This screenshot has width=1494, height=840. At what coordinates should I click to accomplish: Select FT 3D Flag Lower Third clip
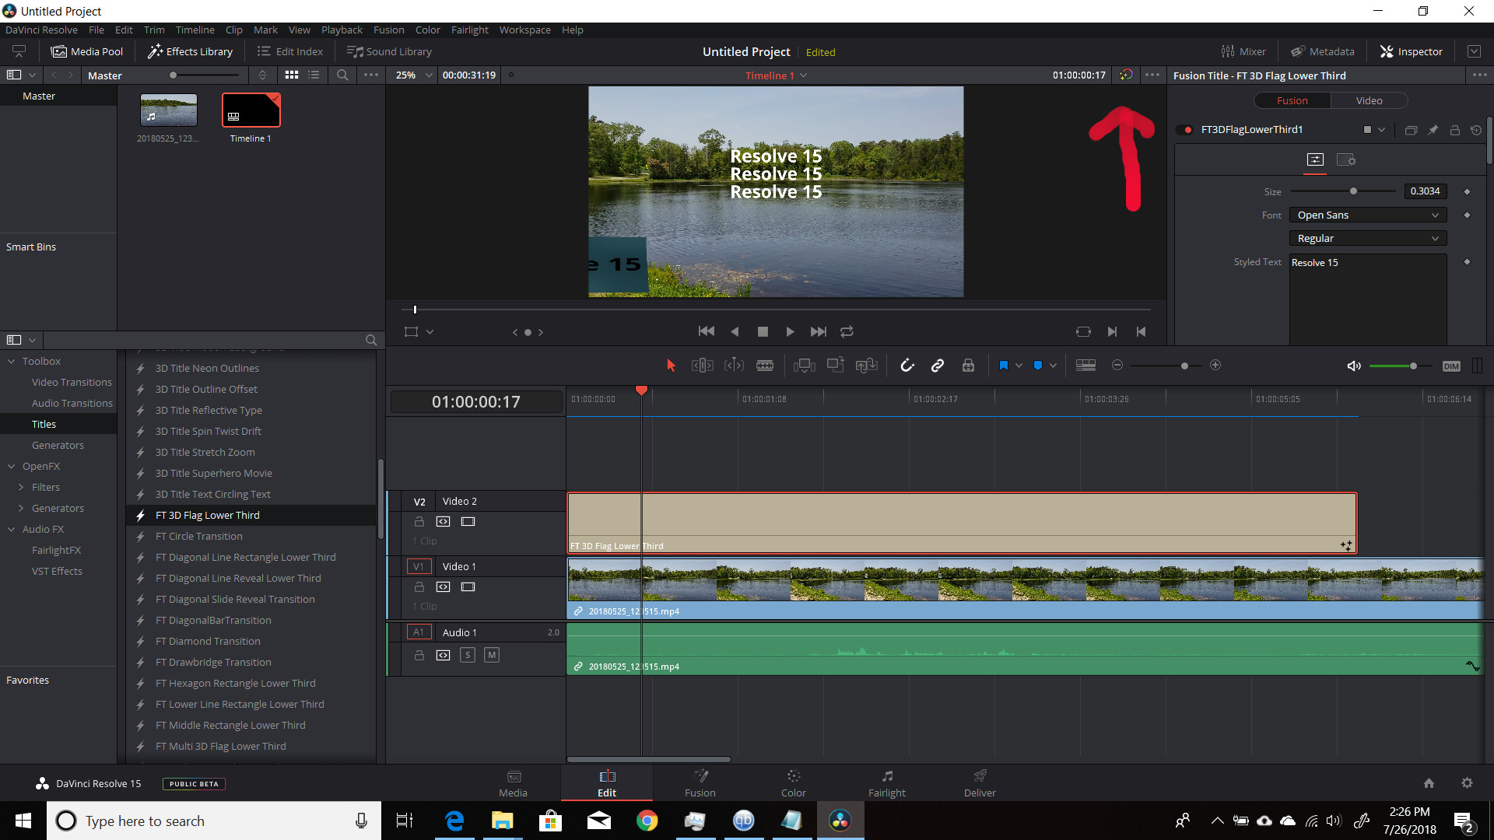pyautogui.click(x=962, y=523)
